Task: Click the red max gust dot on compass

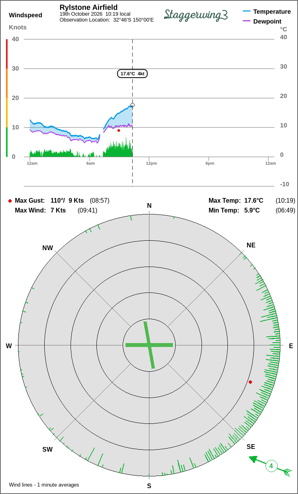Action: pos(250,382)
